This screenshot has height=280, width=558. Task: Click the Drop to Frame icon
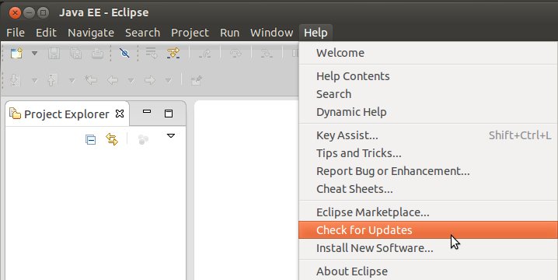point(152,54)
